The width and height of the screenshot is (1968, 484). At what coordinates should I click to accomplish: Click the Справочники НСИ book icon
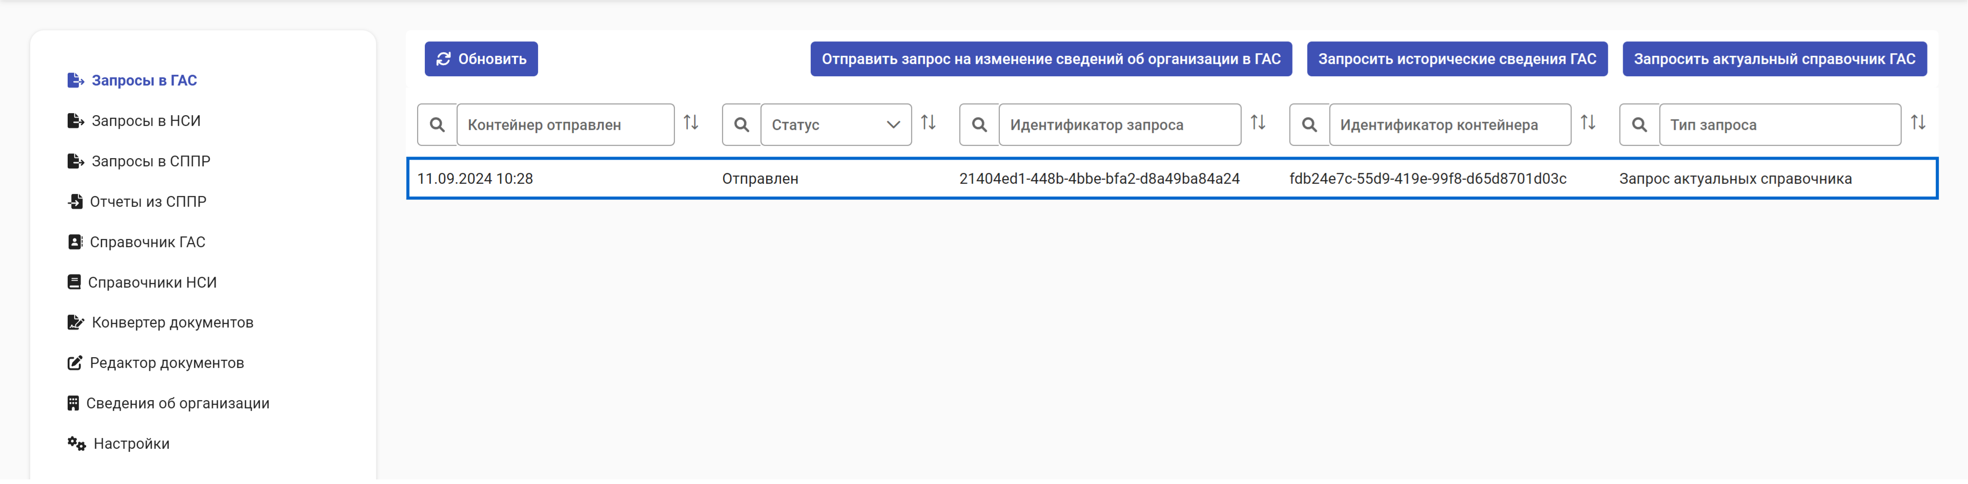pyautogui.click(x=74, y=283)
